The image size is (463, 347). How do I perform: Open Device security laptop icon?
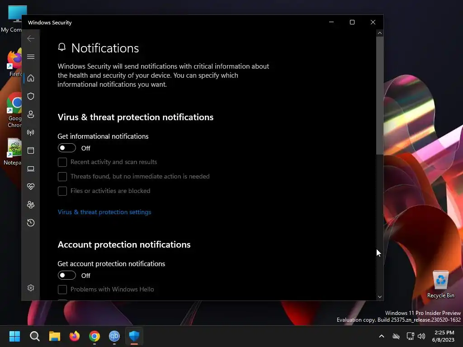click(x=31, y=169)
